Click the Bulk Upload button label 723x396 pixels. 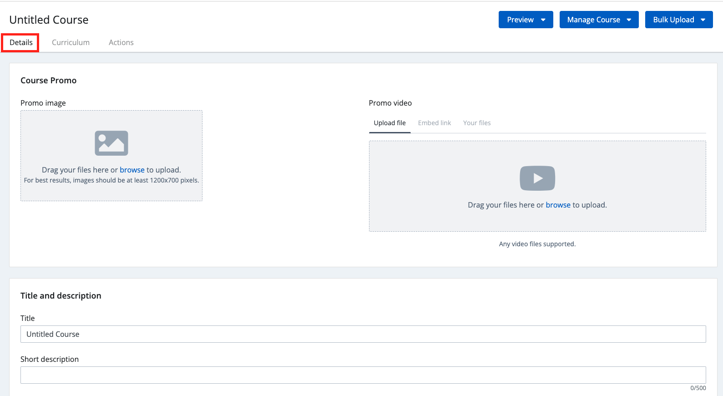[673, 20]
